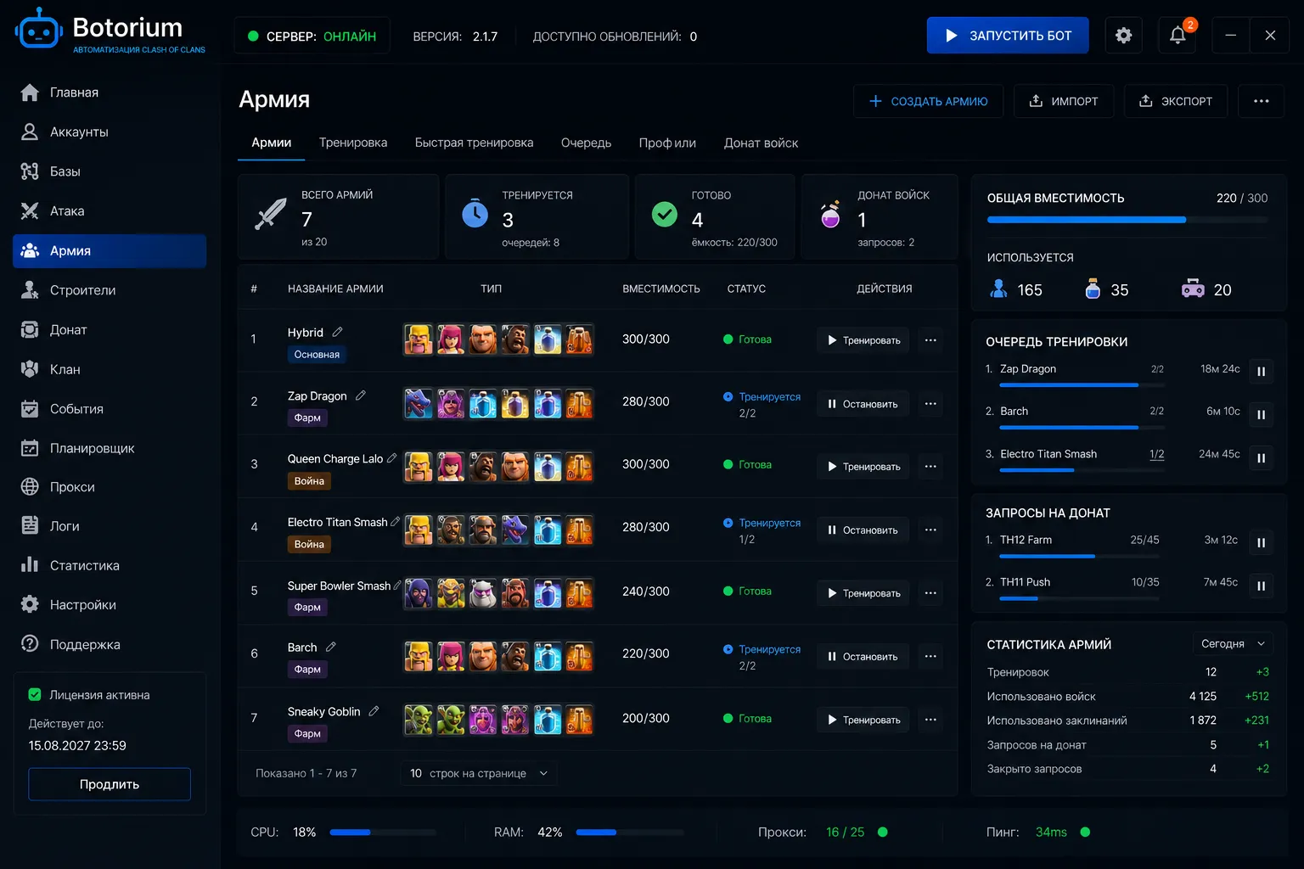
Task: Pause the TH11 Push donation request
Action: pyautogui.click(x=1262, y=586)
